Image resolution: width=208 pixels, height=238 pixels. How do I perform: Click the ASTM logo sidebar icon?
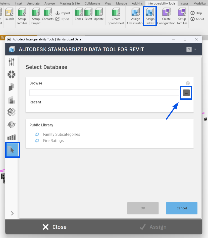pos(12,125)
